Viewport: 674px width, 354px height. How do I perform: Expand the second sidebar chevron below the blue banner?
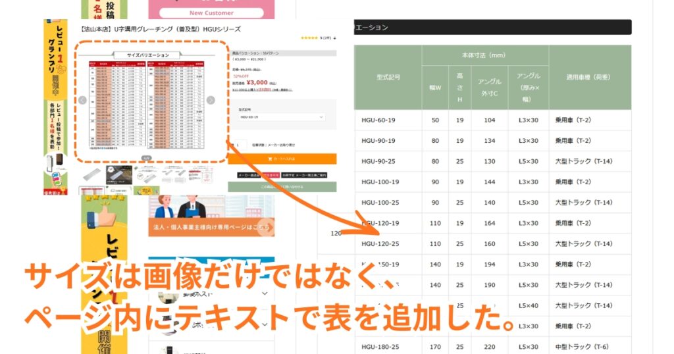tap(265, 325)
